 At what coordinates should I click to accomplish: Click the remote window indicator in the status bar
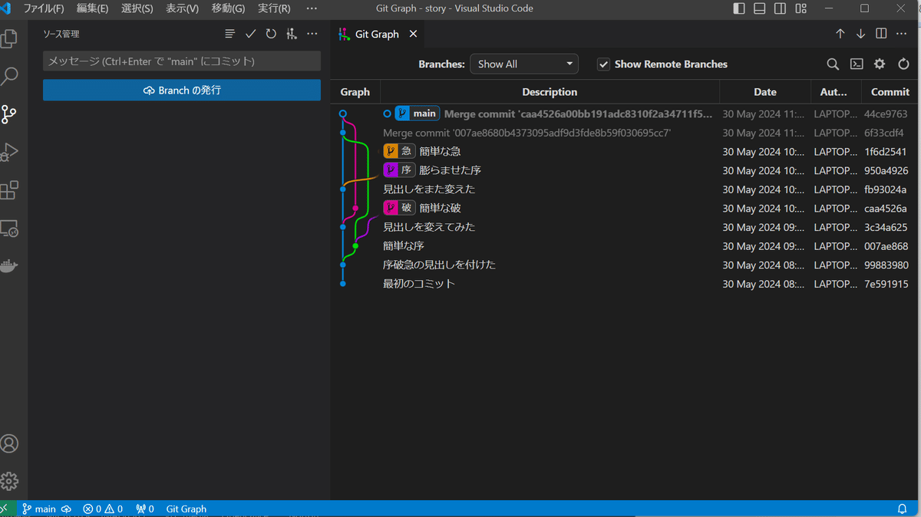(6, 509)
